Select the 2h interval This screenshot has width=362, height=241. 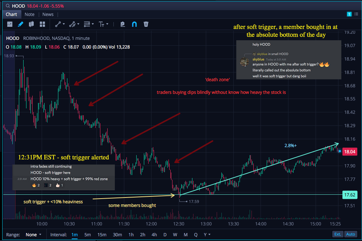(x=142, y=234)
